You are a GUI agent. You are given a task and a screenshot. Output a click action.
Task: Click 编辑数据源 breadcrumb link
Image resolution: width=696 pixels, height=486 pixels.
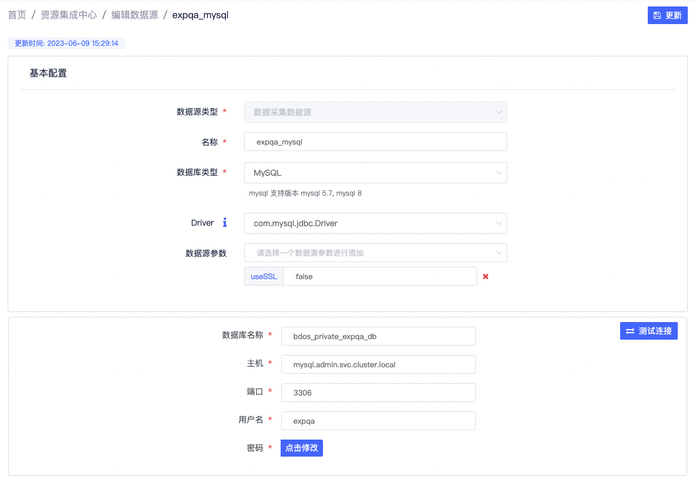[x=135, y=15]
